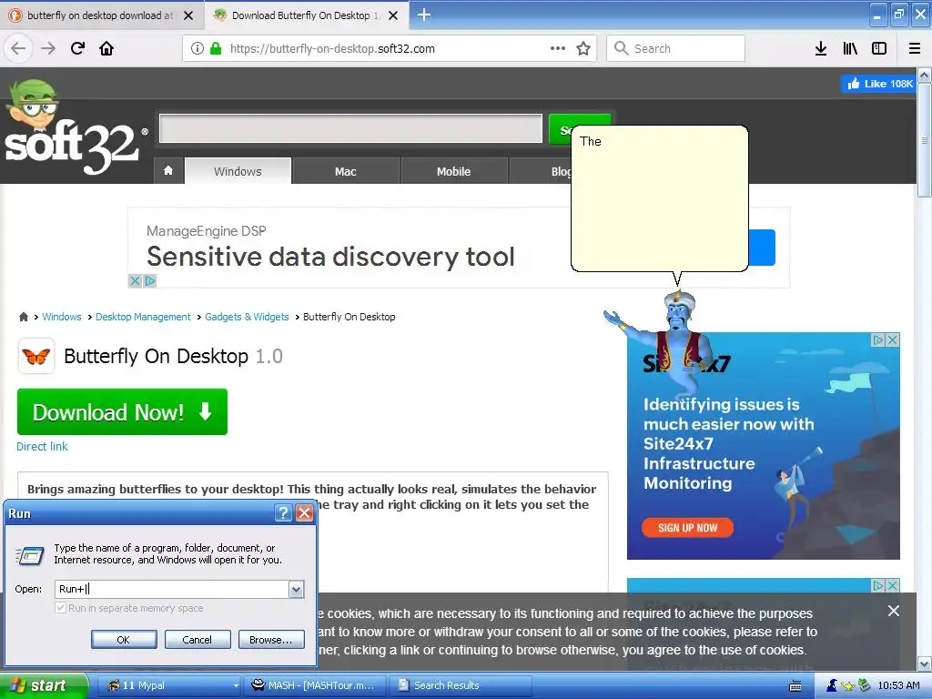Switch to MASH taskbar window
This screenshot has width=932, height=699.
(x=315, y=685)
